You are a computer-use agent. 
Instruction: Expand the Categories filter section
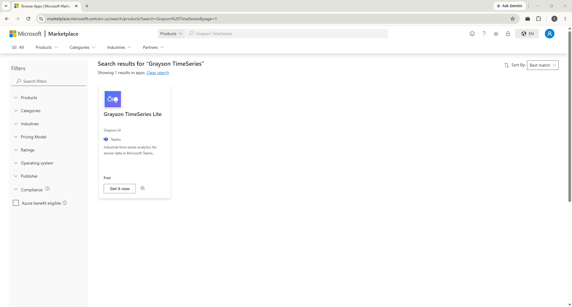[x=27, y=111]
